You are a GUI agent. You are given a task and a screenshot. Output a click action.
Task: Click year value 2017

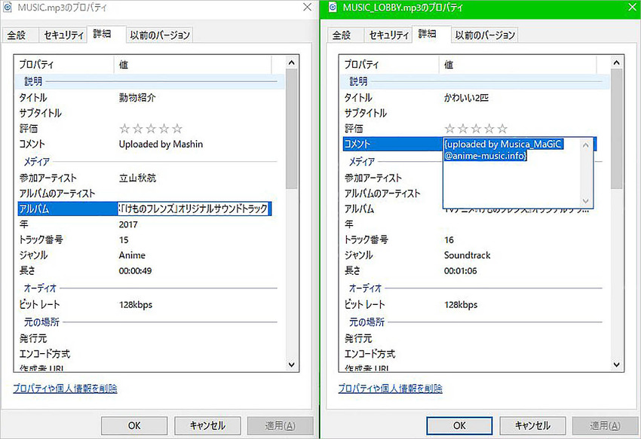tap(128, 224)
